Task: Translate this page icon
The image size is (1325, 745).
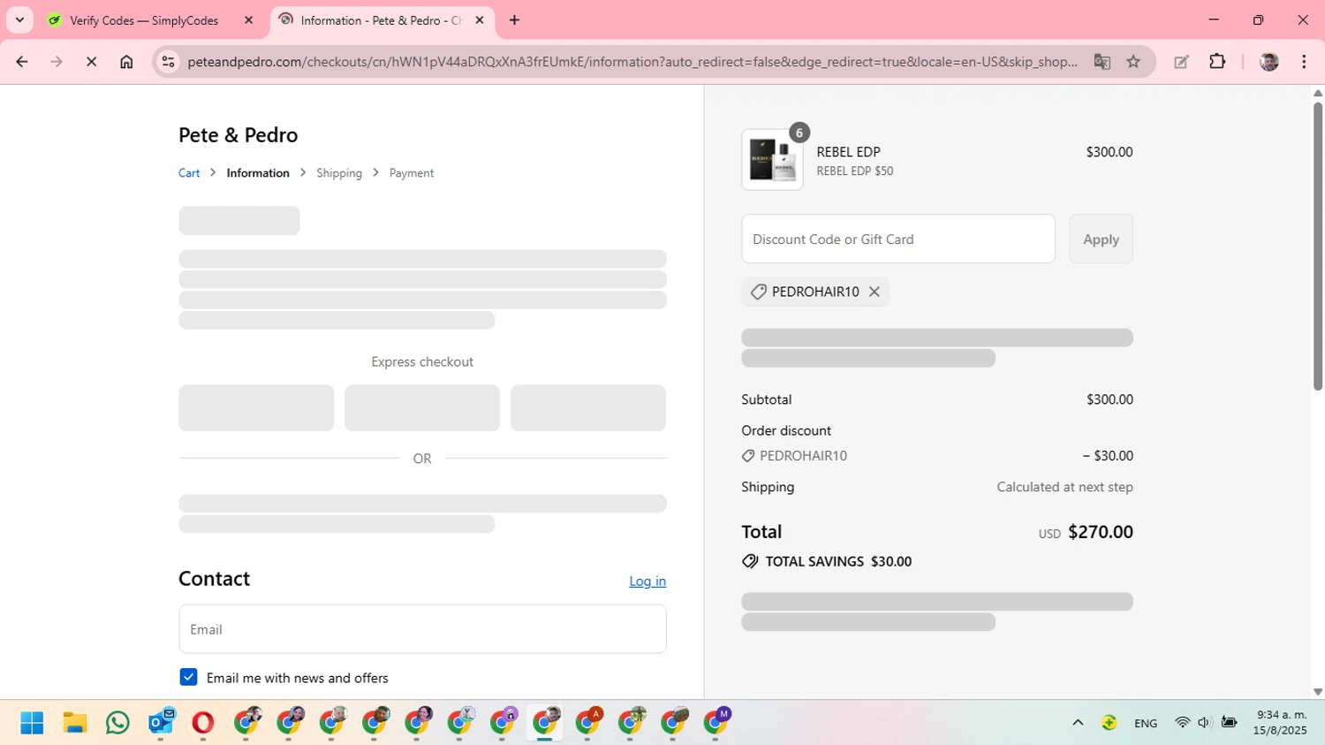Action: [x=1102, y=62]
